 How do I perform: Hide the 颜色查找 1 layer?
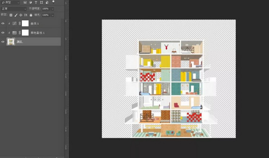3,33
